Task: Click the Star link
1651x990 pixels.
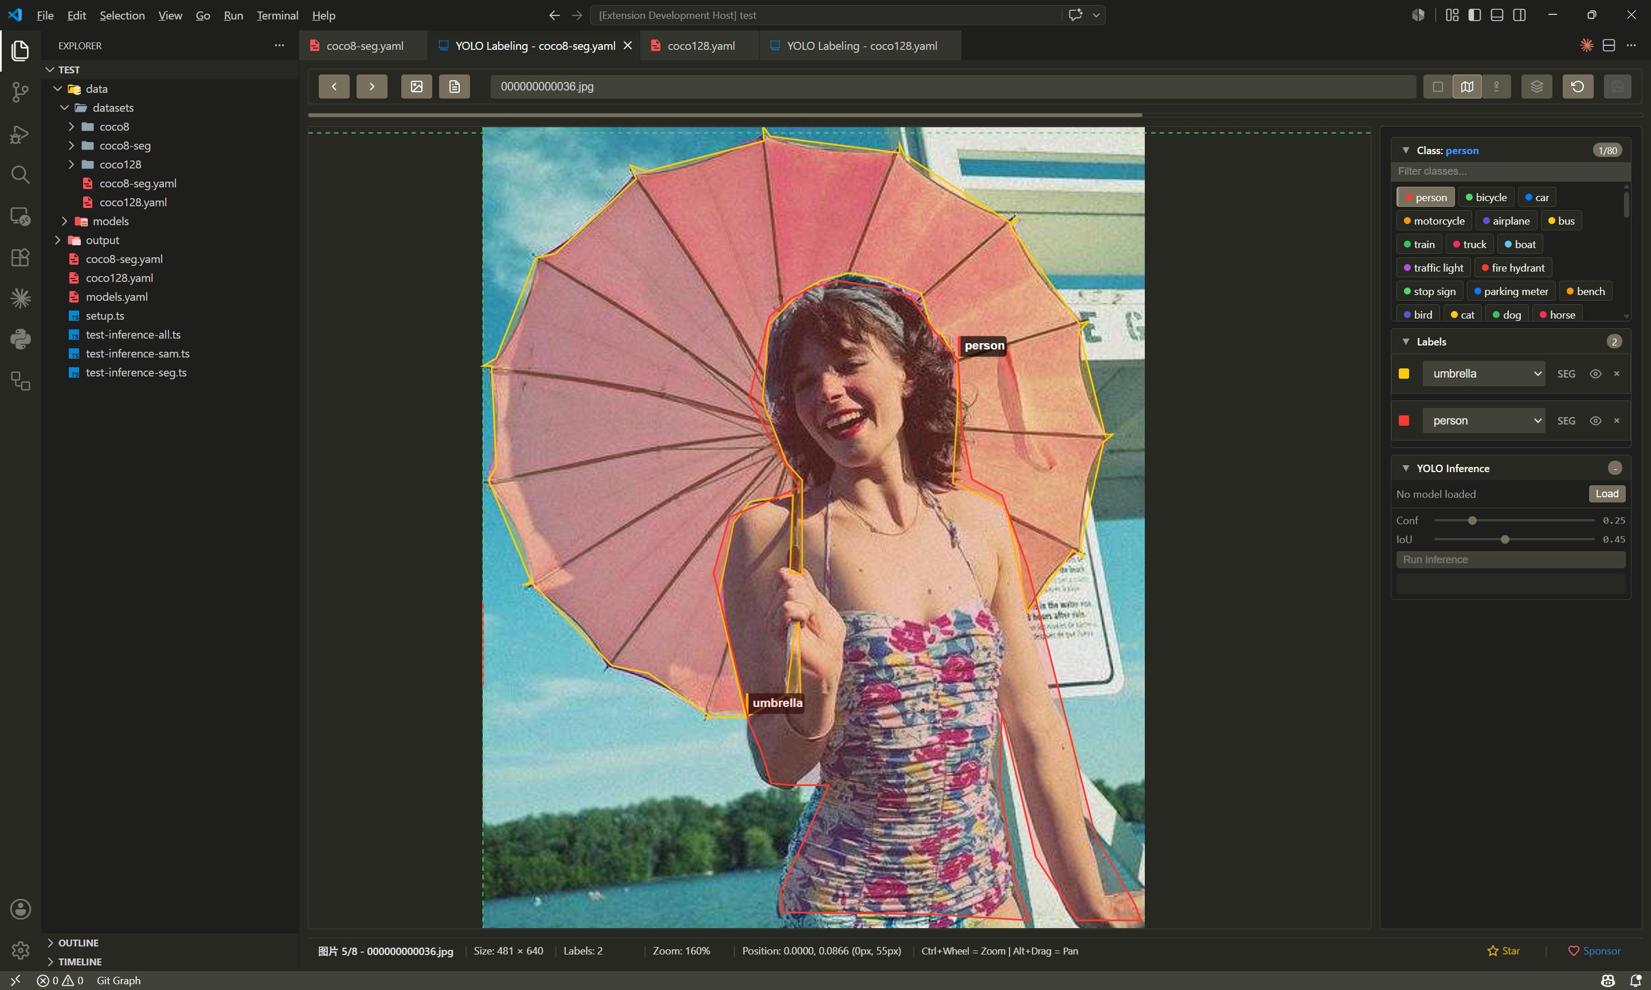Action: (1503, 950)
